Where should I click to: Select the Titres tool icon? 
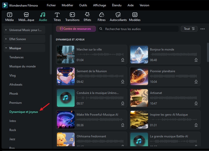coord(57,15)
